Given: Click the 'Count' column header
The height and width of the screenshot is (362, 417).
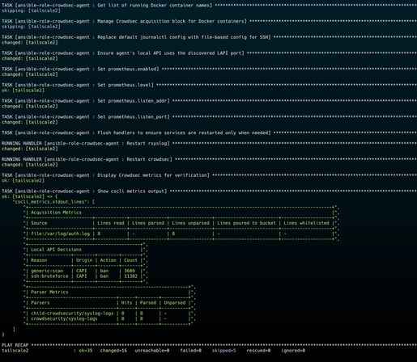Looking at the screenshot, I should pos(130,260).
